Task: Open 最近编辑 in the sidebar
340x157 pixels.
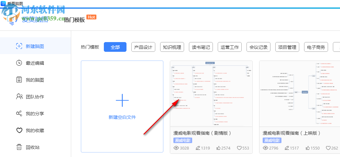Action: tap(35, 63)
